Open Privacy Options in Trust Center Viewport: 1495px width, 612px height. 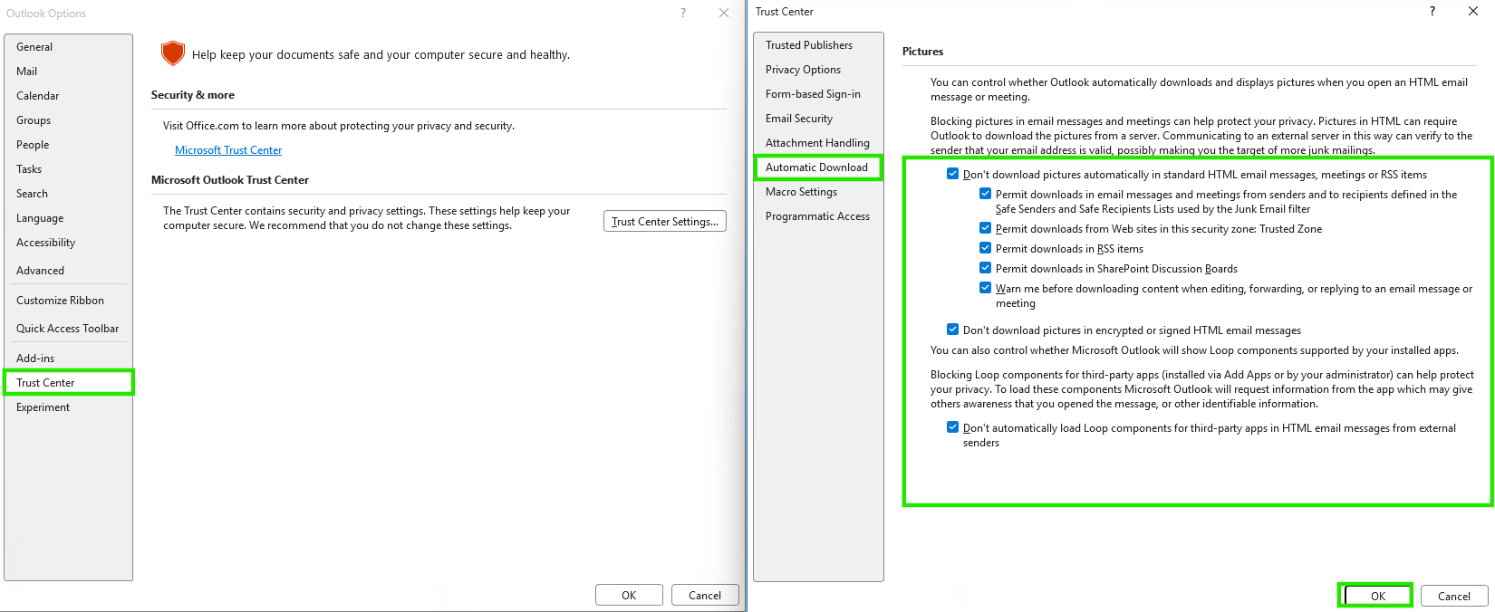tap(818, 70)
